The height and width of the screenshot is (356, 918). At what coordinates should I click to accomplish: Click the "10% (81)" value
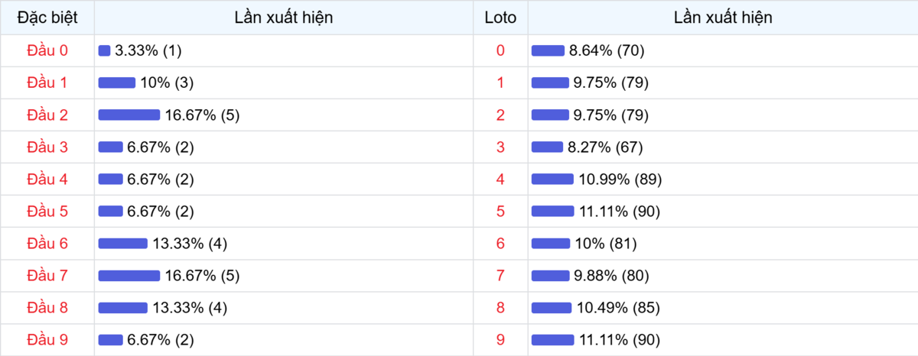pos(605,244)
